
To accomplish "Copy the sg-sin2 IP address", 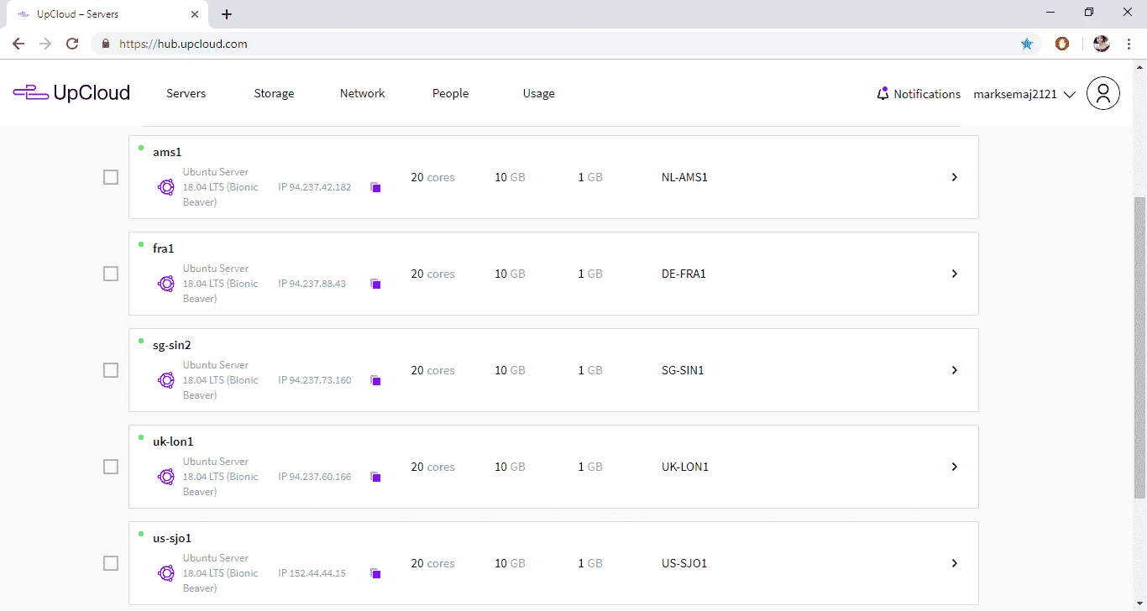I will tap(376, 380).
